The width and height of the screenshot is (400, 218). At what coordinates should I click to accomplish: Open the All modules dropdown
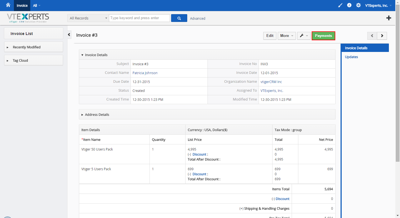click(37, 6)
